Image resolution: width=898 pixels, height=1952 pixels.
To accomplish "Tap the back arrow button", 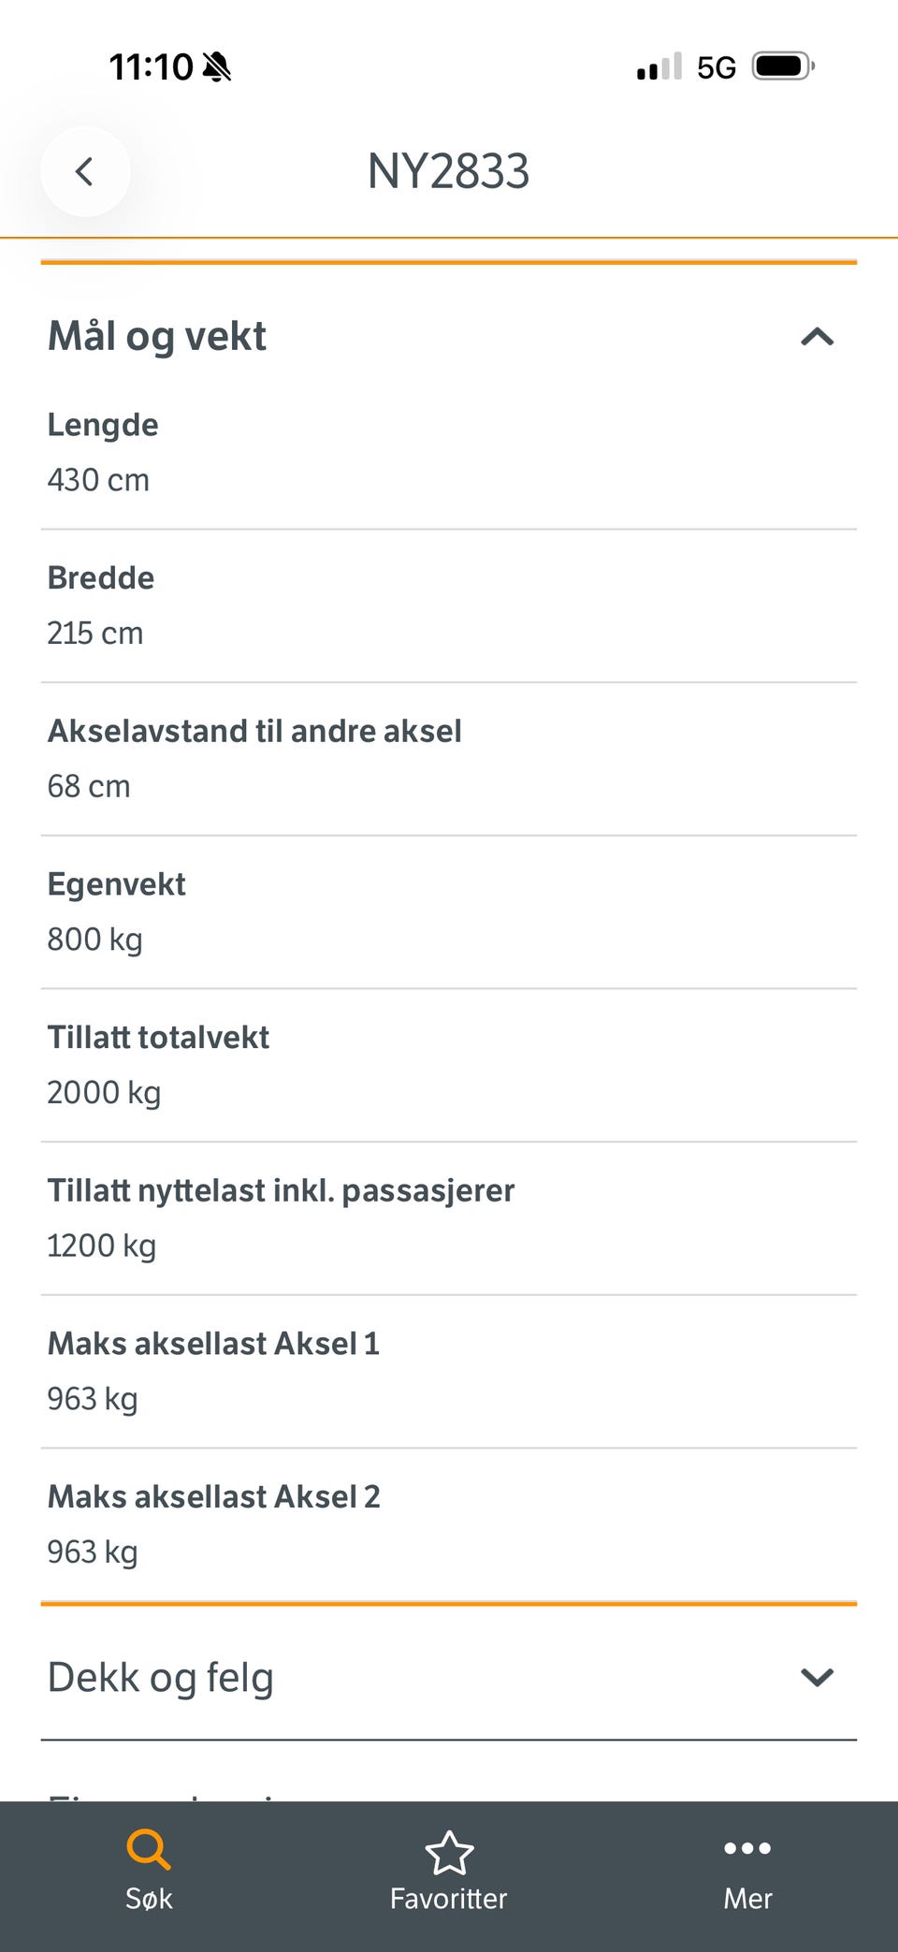I will [85, 171].
